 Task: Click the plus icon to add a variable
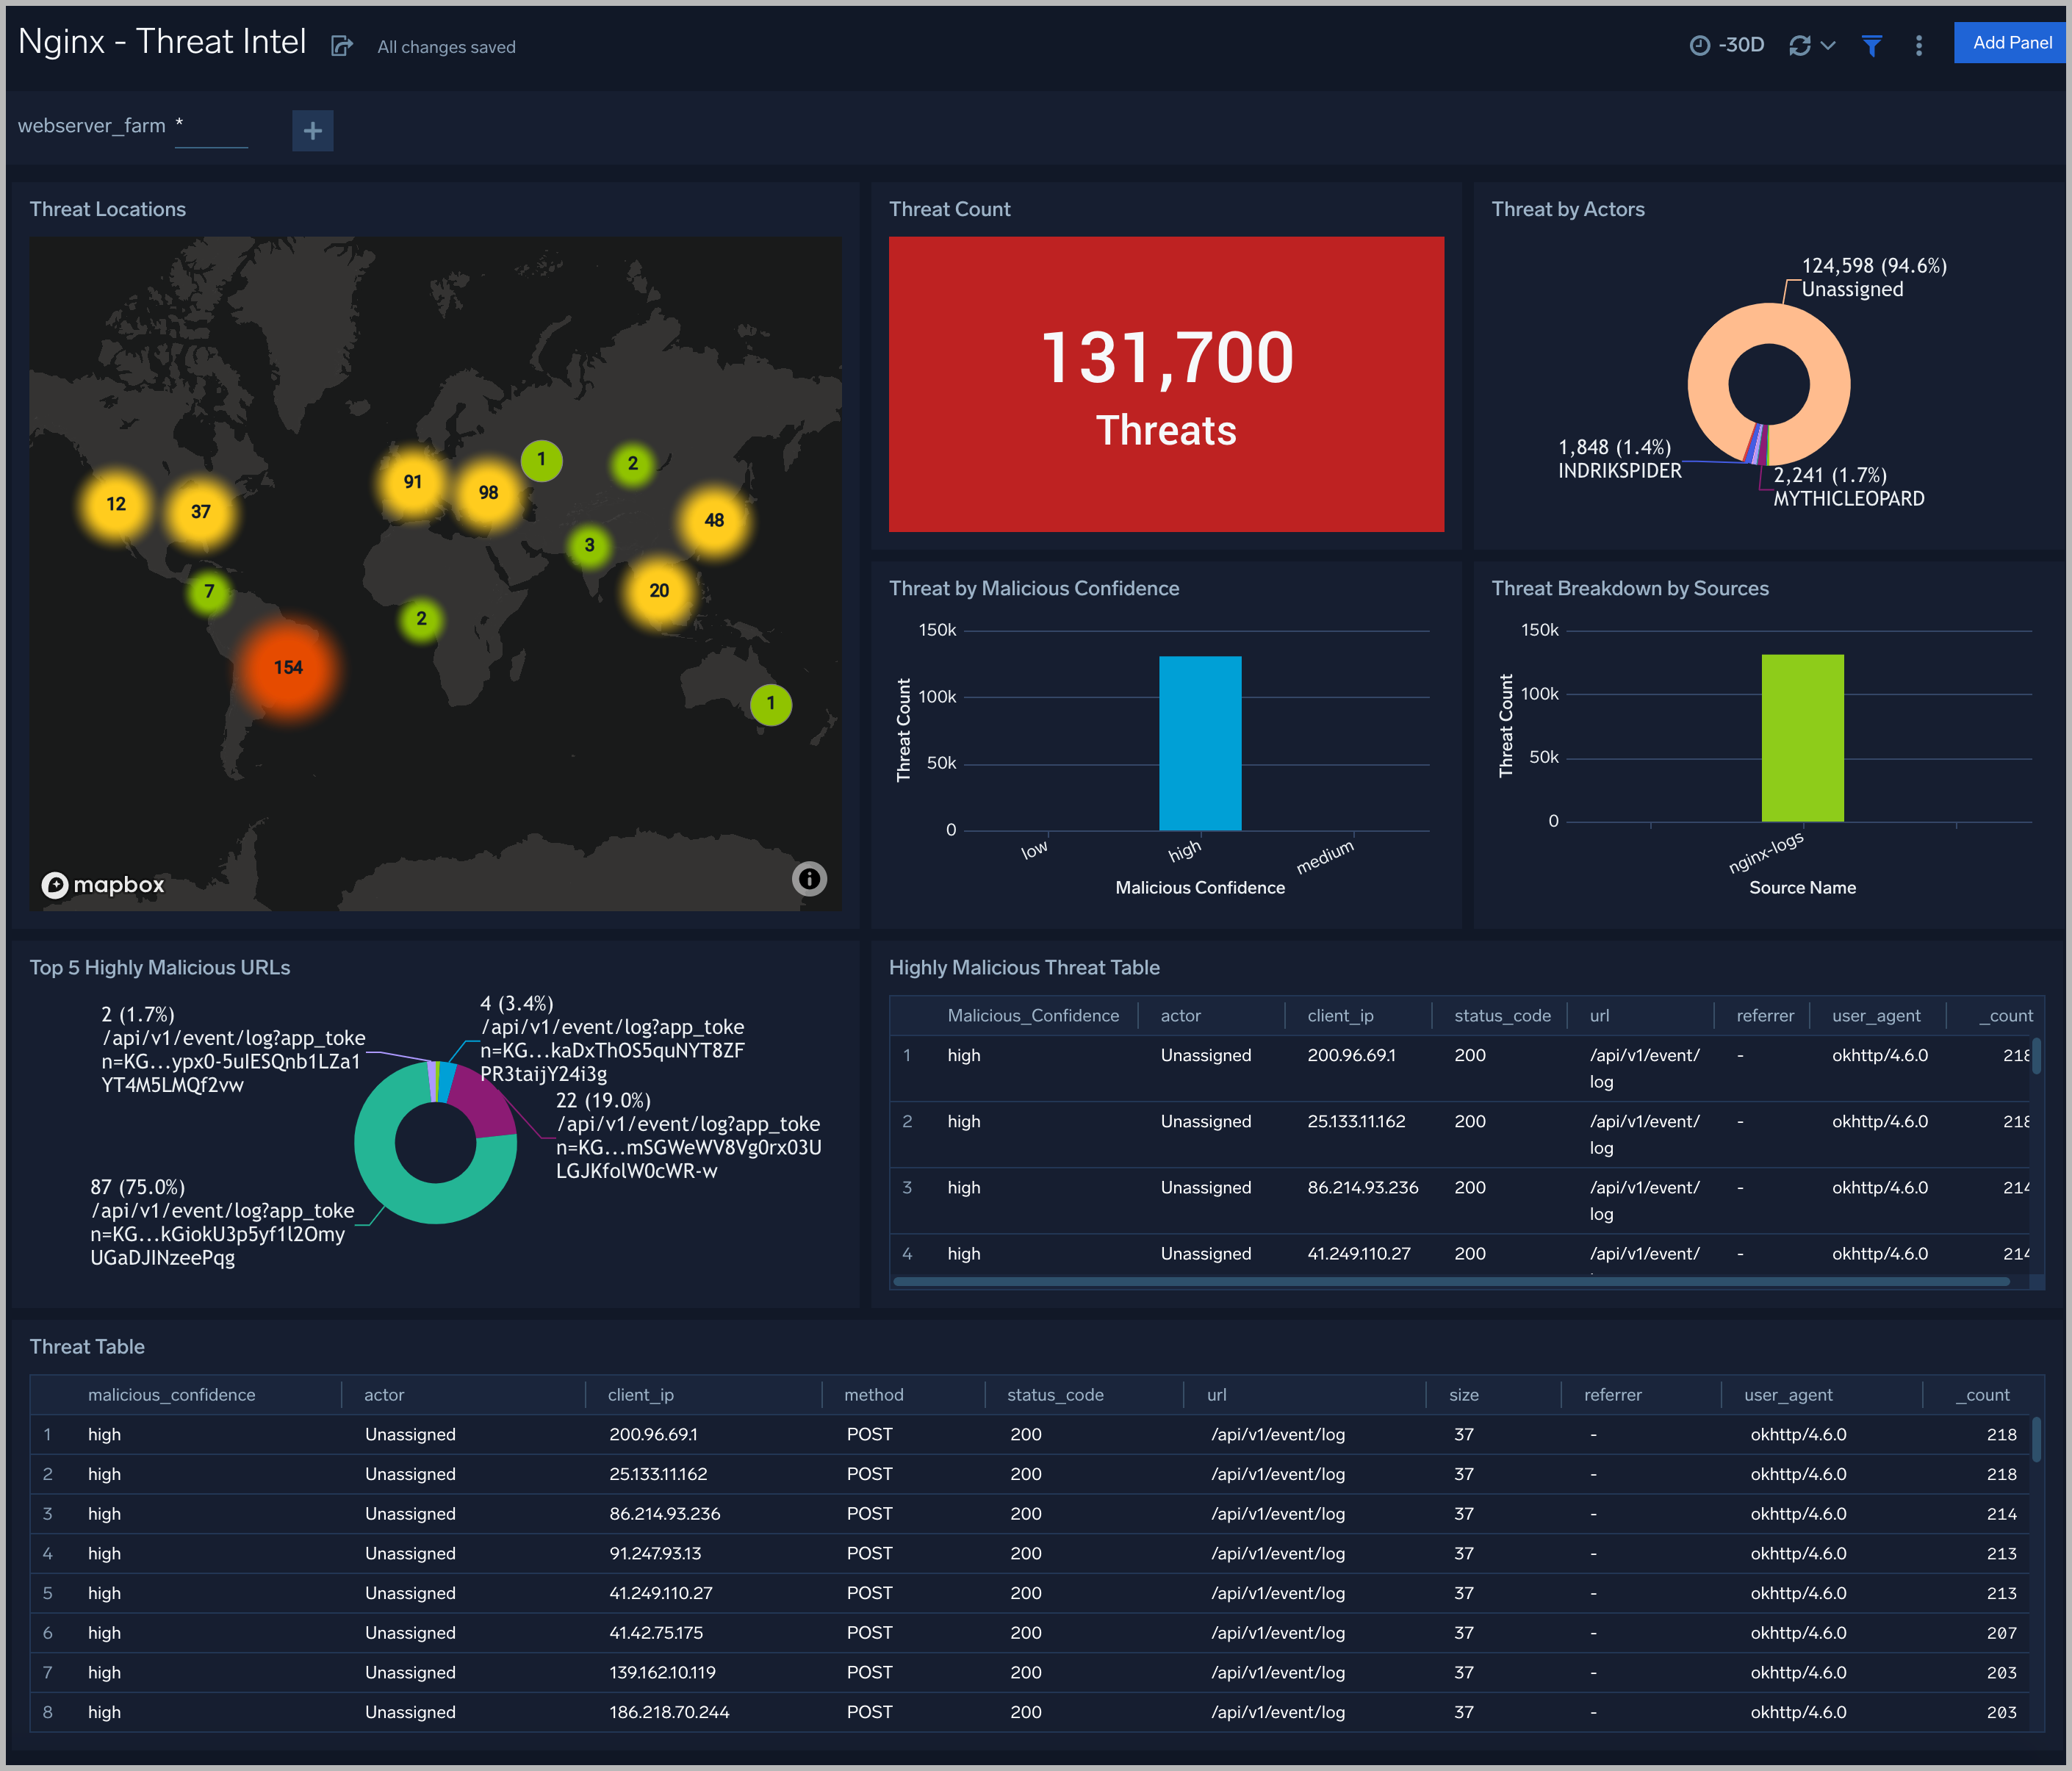click(313, 130)
